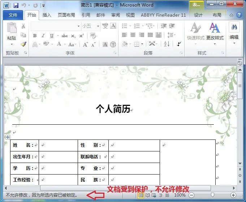Align text right
This screenshot has width=246, height=202.
[142, 35]
